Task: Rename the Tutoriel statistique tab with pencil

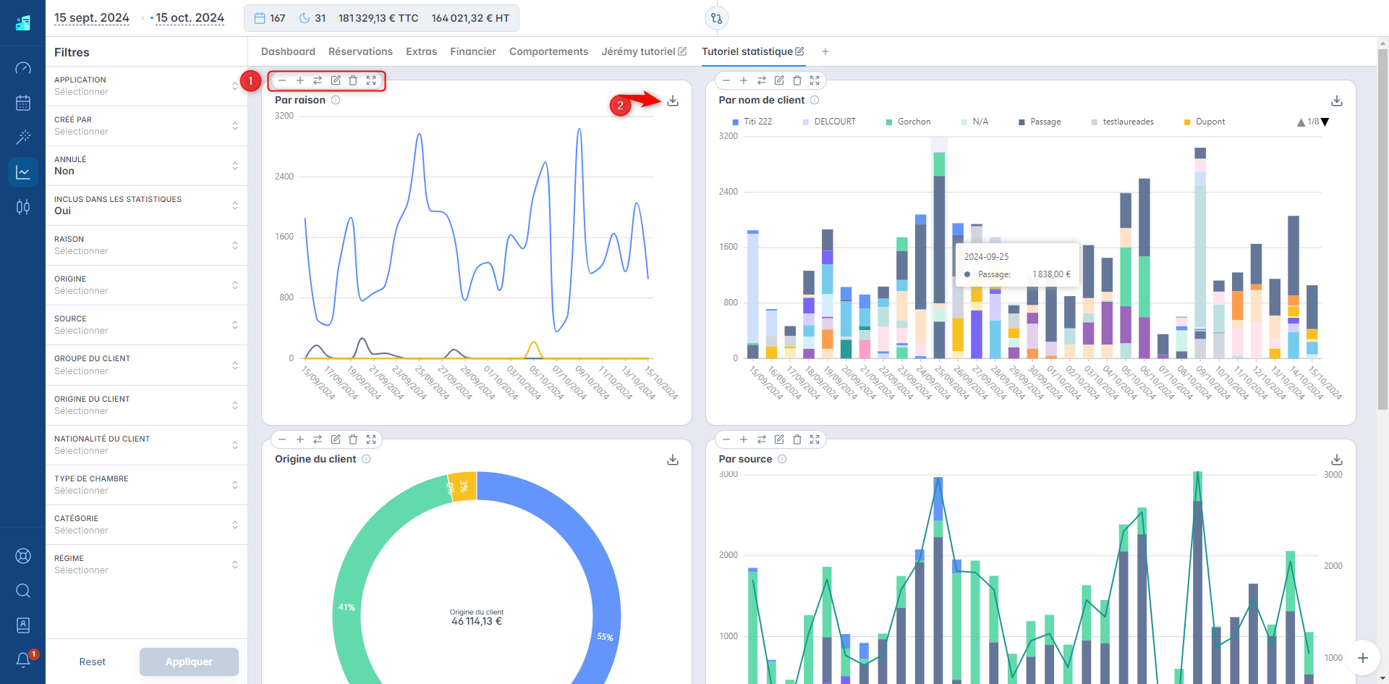Action: tap(799, 51)
